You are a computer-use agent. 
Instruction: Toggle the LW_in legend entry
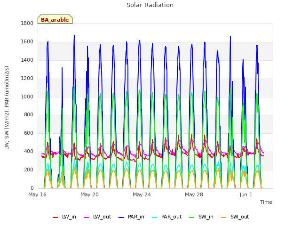pyautogui.click(x=64, y=217)
